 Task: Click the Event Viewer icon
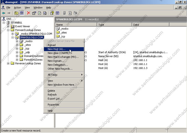point(12,26)
